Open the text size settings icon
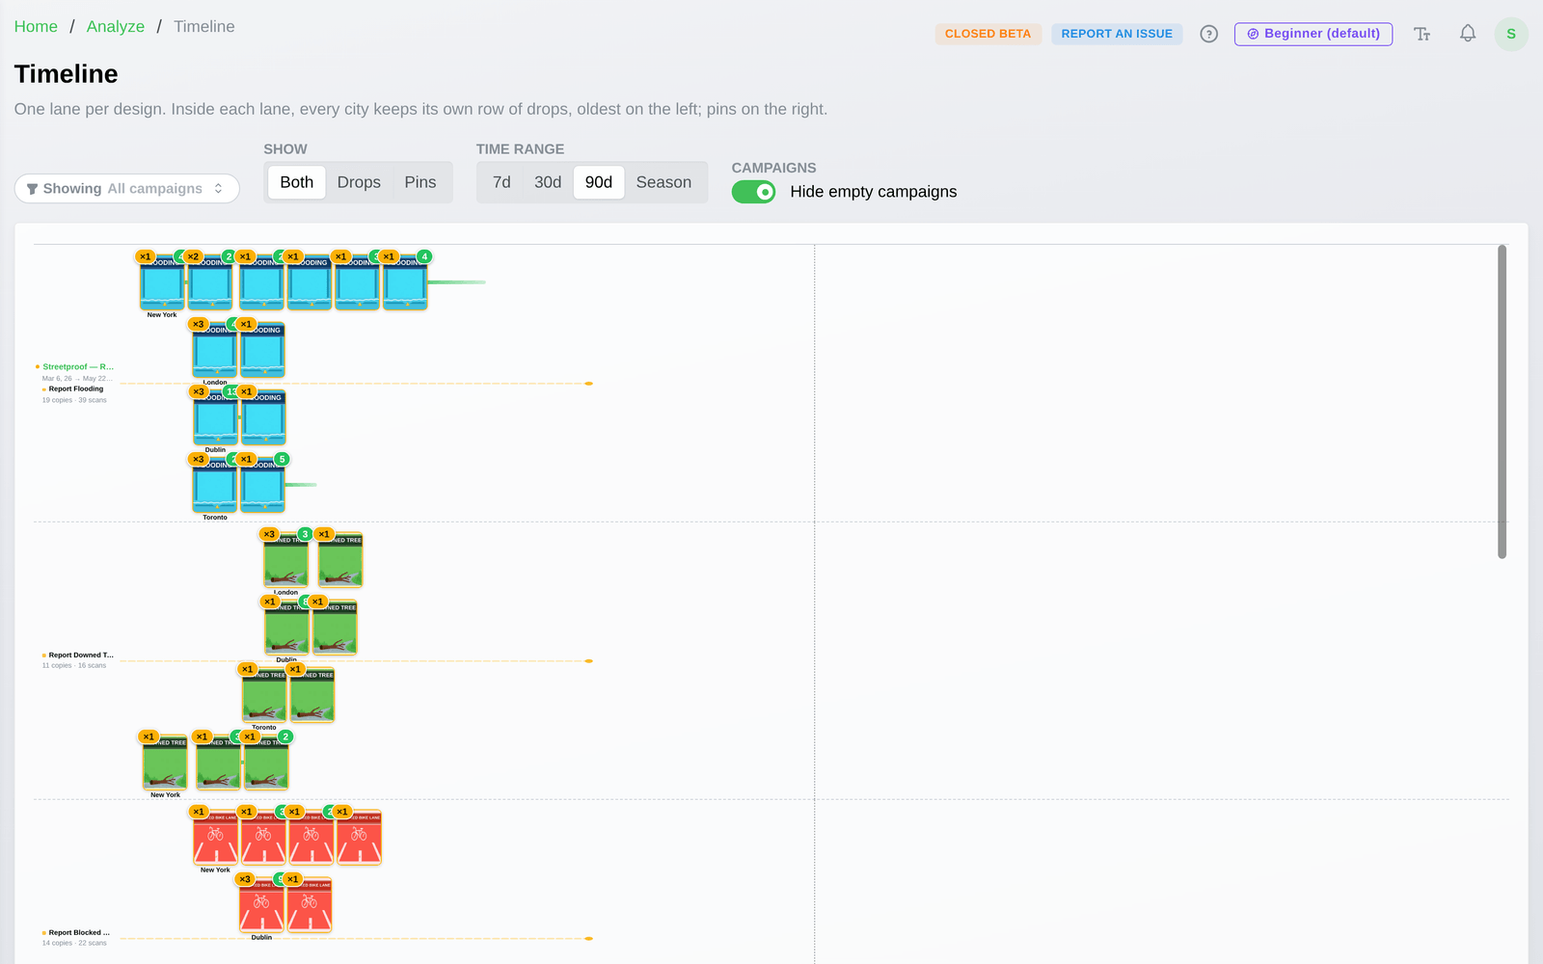 point(1422,34)
